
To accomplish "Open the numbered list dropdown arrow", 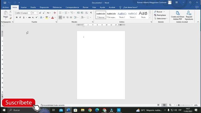I will coord(69,13).
